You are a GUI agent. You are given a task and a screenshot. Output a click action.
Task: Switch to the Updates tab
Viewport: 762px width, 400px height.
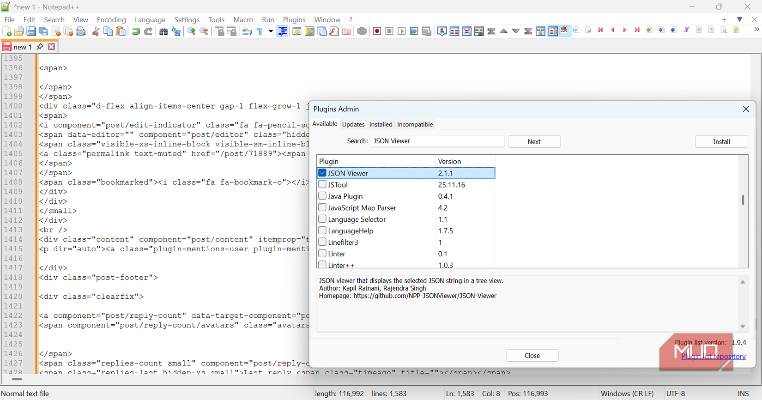353,124
